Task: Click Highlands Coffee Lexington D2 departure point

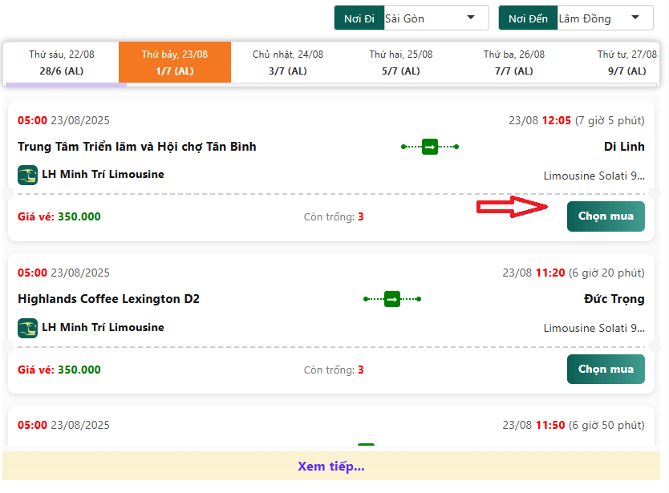Action: [x=109, y=299]
